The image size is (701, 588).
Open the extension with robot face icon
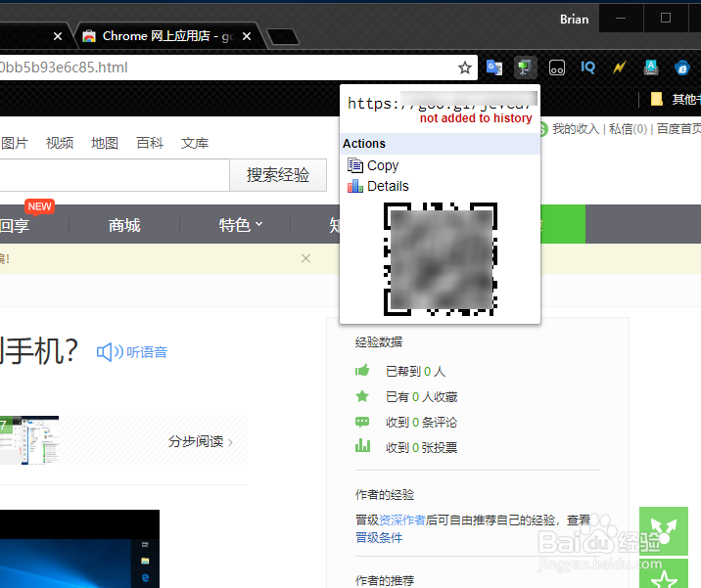coord(557,68)
